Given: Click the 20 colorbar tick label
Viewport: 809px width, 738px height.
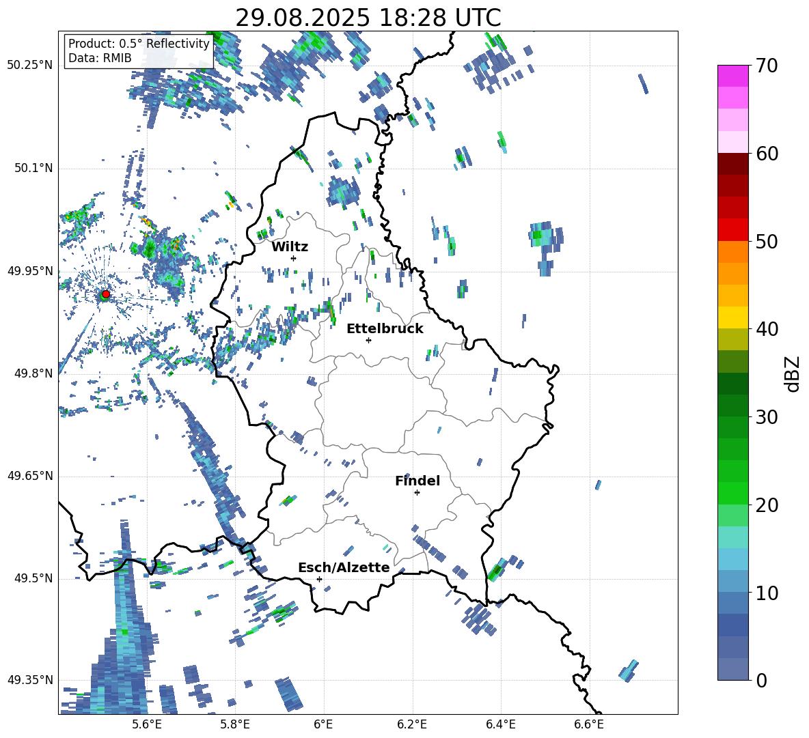Looking at the screenshot, I should [x=767, y=505].
